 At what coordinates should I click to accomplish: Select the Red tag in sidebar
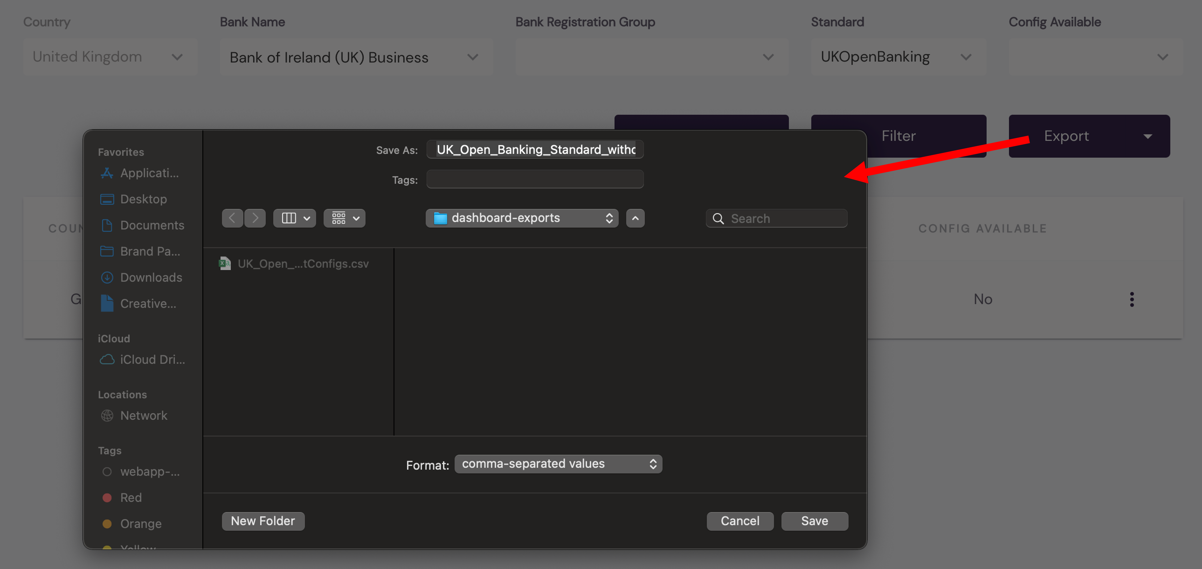(x=131, y=498)
